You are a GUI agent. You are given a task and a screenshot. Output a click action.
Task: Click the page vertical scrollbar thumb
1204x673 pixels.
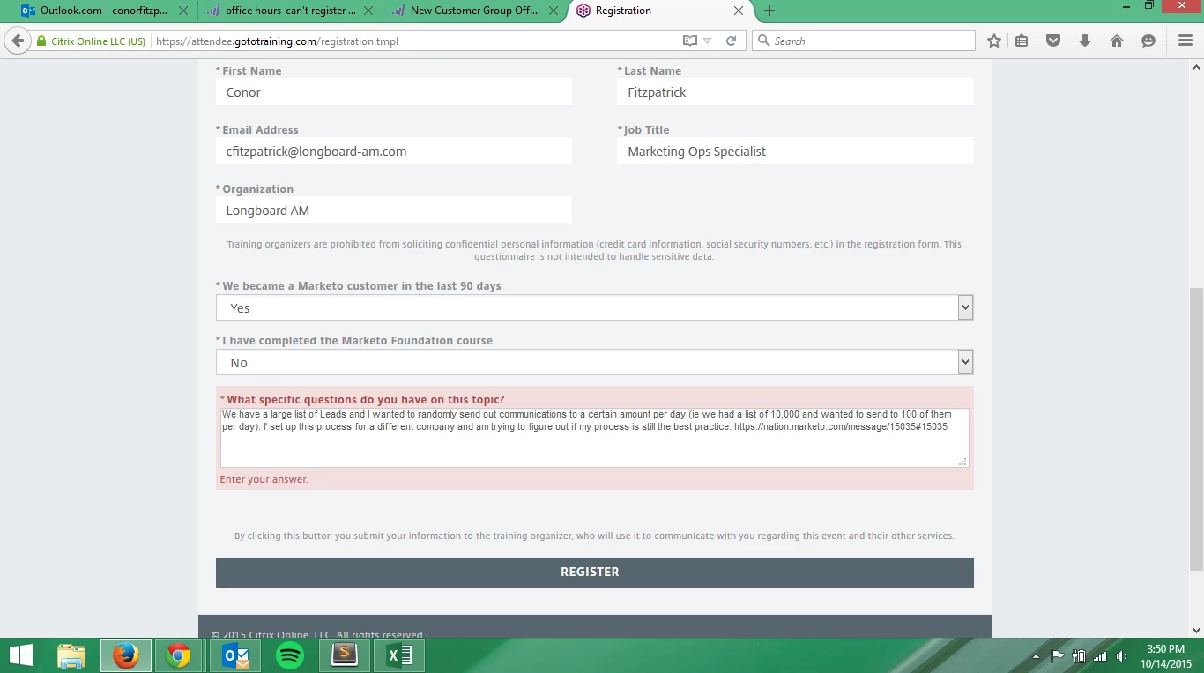[1196, 428]
